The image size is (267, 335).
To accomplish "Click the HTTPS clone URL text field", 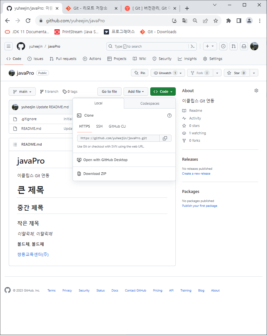I will tap(118, 138).
